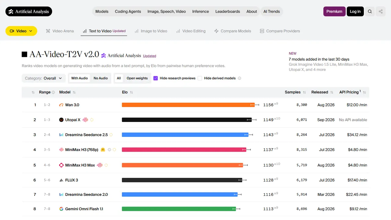This screenshot has width=391, height=220.
Task: Sort by Elo column arrows
Action: pyautogui.click(x=131, y=92)
